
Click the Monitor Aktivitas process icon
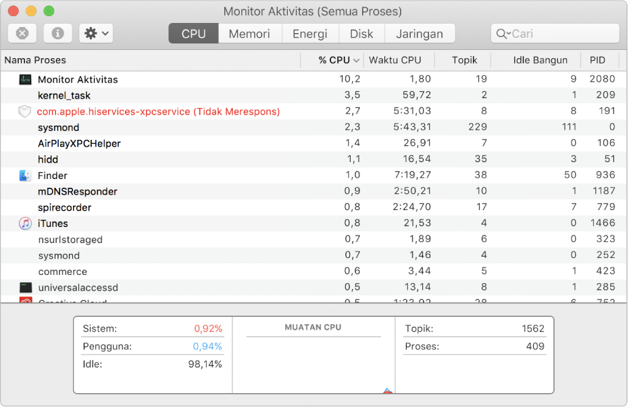coord(25,80)
